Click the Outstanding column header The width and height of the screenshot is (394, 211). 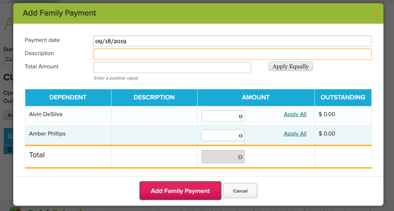pyautogui.click(x=342, y=97)
